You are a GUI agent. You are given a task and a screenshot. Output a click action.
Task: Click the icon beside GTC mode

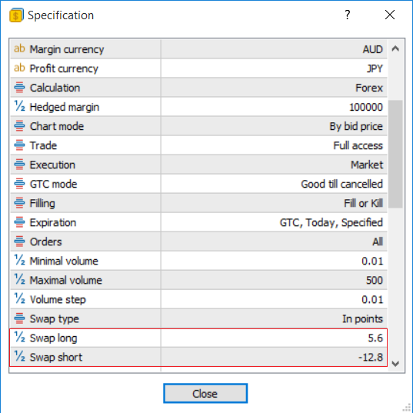pos(19,184)
